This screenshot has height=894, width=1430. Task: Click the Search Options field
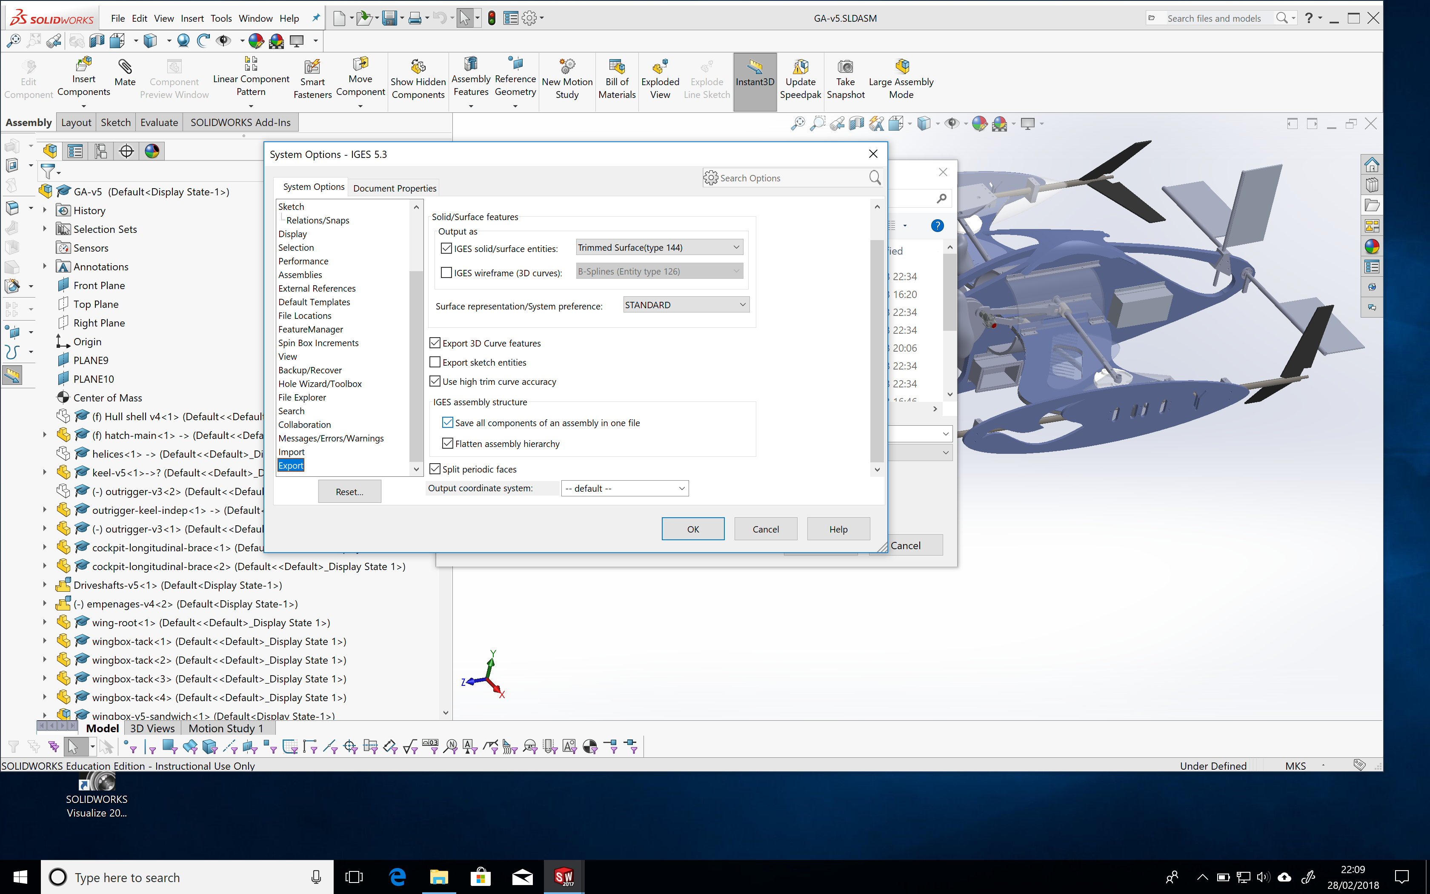pos(792,178)
